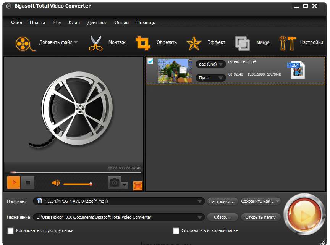Adjust the orange volume slider
Screen dimensions: 330x245
coord(78,184)
